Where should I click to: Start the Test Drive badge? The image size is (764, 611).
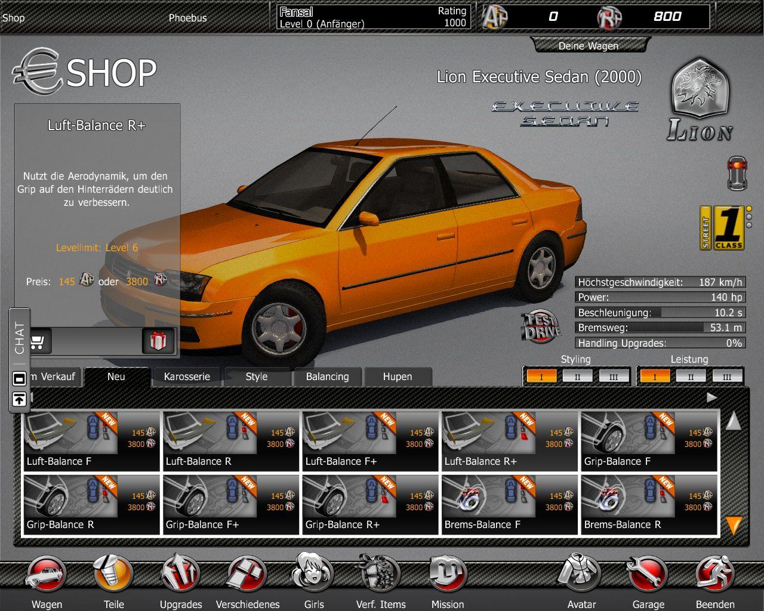pyautogui.click(x=541, y=327)
